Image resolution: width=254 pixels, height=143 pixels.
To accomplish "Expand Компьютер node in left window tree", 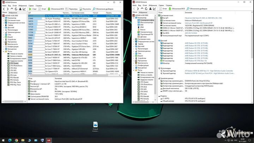I will click(4, 18).
